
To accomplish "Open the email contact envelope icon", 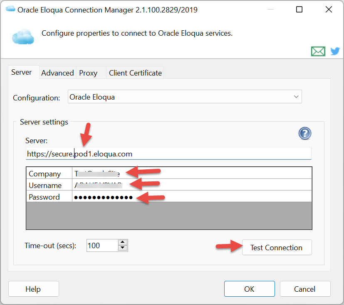I will point(318,51).
